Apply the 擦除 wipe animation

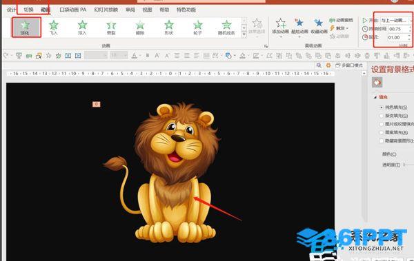click(140, 28)
